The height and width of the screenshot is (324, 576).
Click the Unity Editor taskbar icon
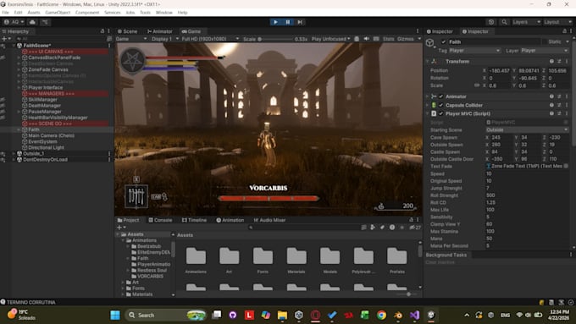point(431,315)
